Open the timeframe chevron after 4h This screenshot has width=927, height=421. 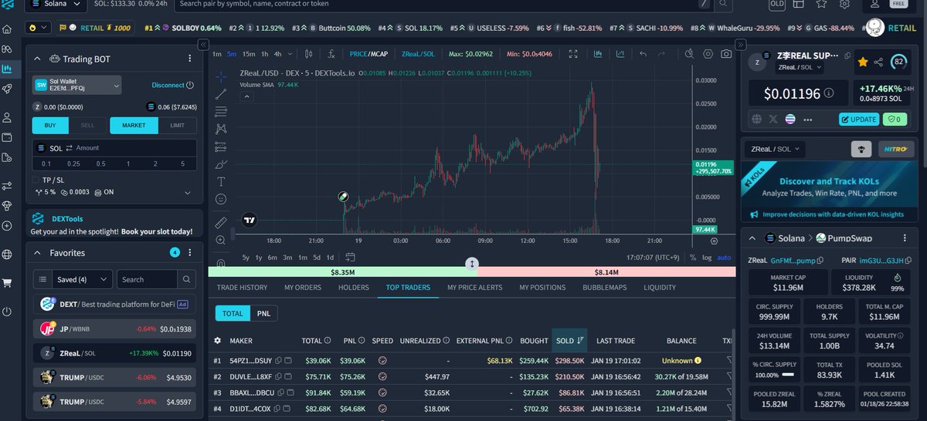(x=290, y=55)
